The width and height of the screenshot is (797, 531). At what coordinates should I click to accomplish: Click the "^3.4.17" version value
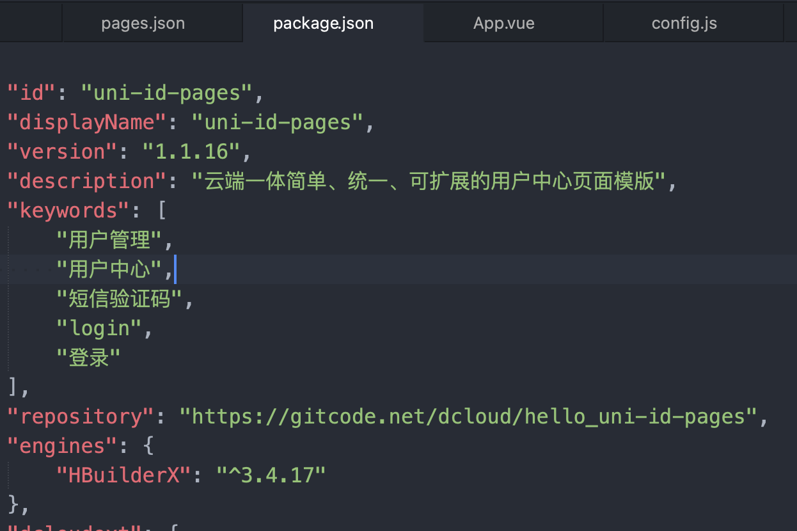[x=271, y=475]
